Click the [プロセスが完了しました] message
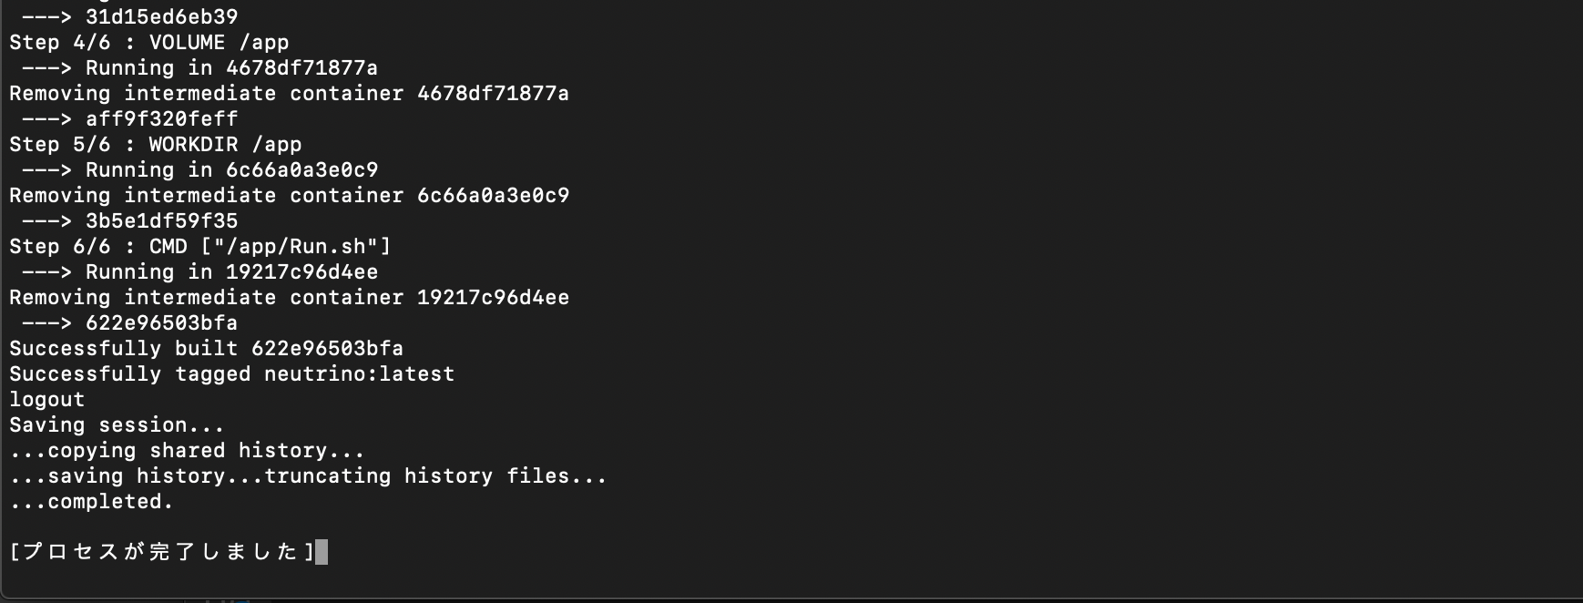1583x603 pixels. click(162, 552)
